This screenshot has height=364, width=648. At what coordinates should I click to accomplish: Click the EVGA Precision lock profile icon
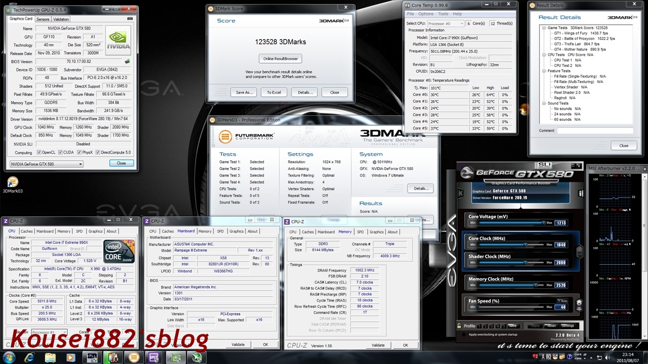point(459,326)
